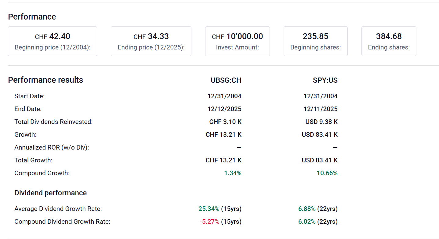
Task: Select the Total Dividends Reinvested row label
Action: coord(53,122)
